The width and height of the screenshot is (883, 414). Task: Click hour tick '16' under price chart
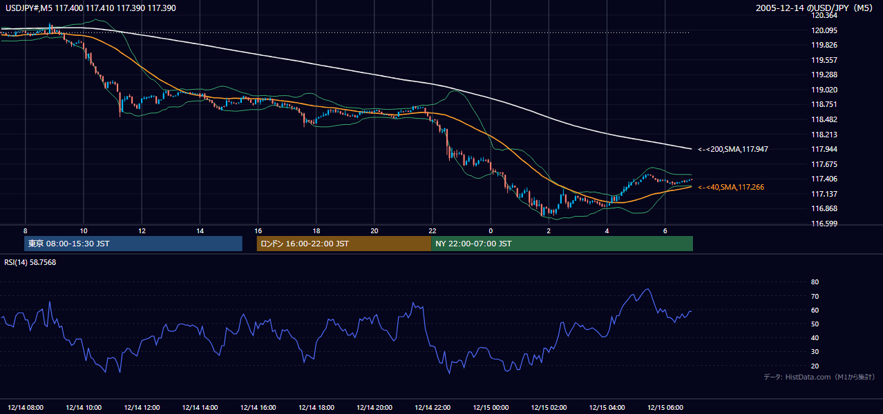click(258, 230)
